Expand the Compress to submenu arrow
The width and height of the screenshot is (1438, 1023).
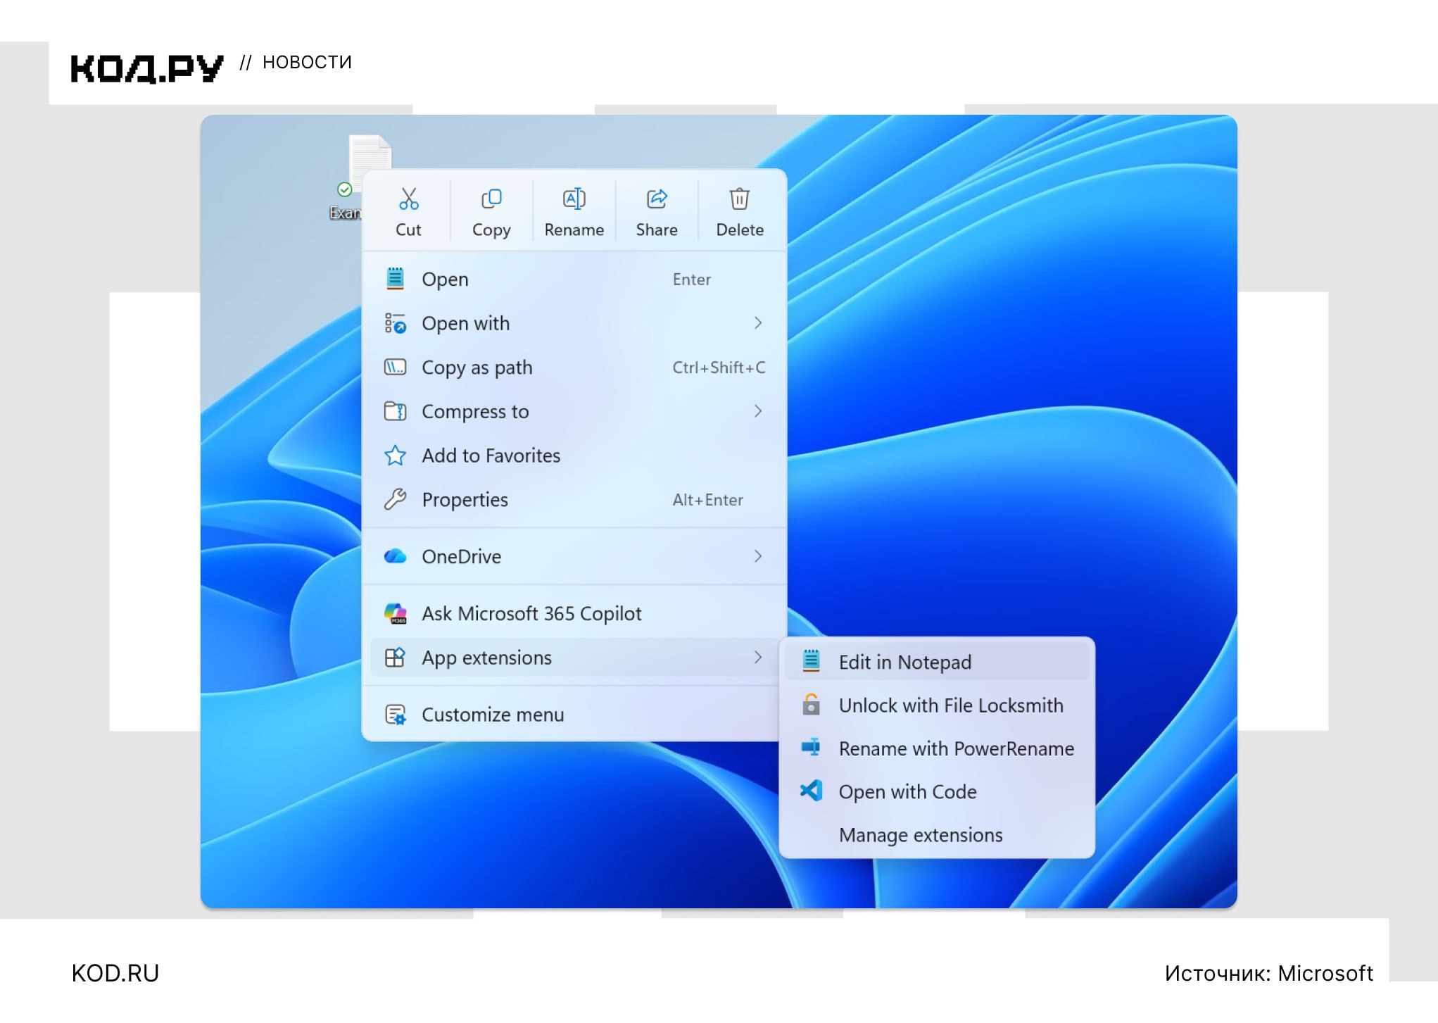pyautogui.click(x=758, y=411)
